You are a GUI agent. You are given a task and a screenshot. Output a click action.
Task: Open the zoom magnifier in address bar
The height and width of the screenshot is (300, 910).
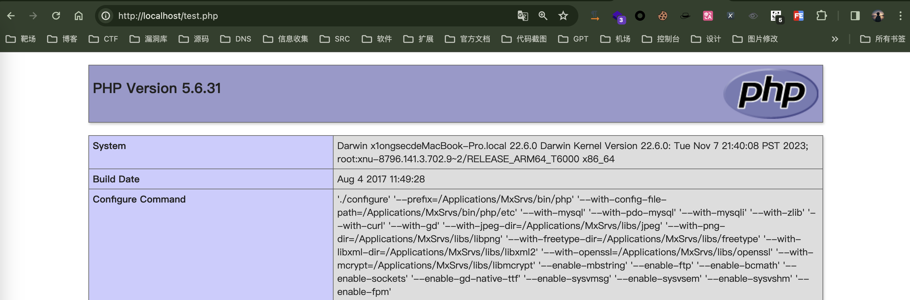pyautogui.click(x=542, y=16)
